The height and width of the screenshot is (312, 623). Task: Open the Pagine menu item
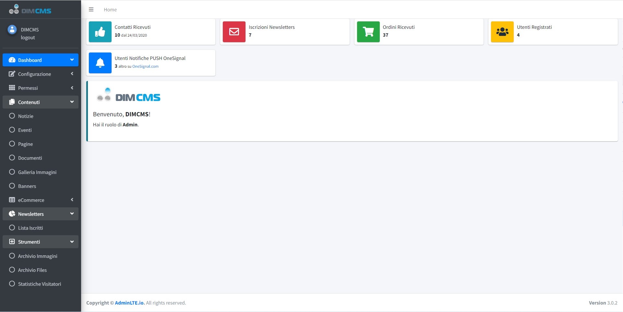click(x=41, y=144)
